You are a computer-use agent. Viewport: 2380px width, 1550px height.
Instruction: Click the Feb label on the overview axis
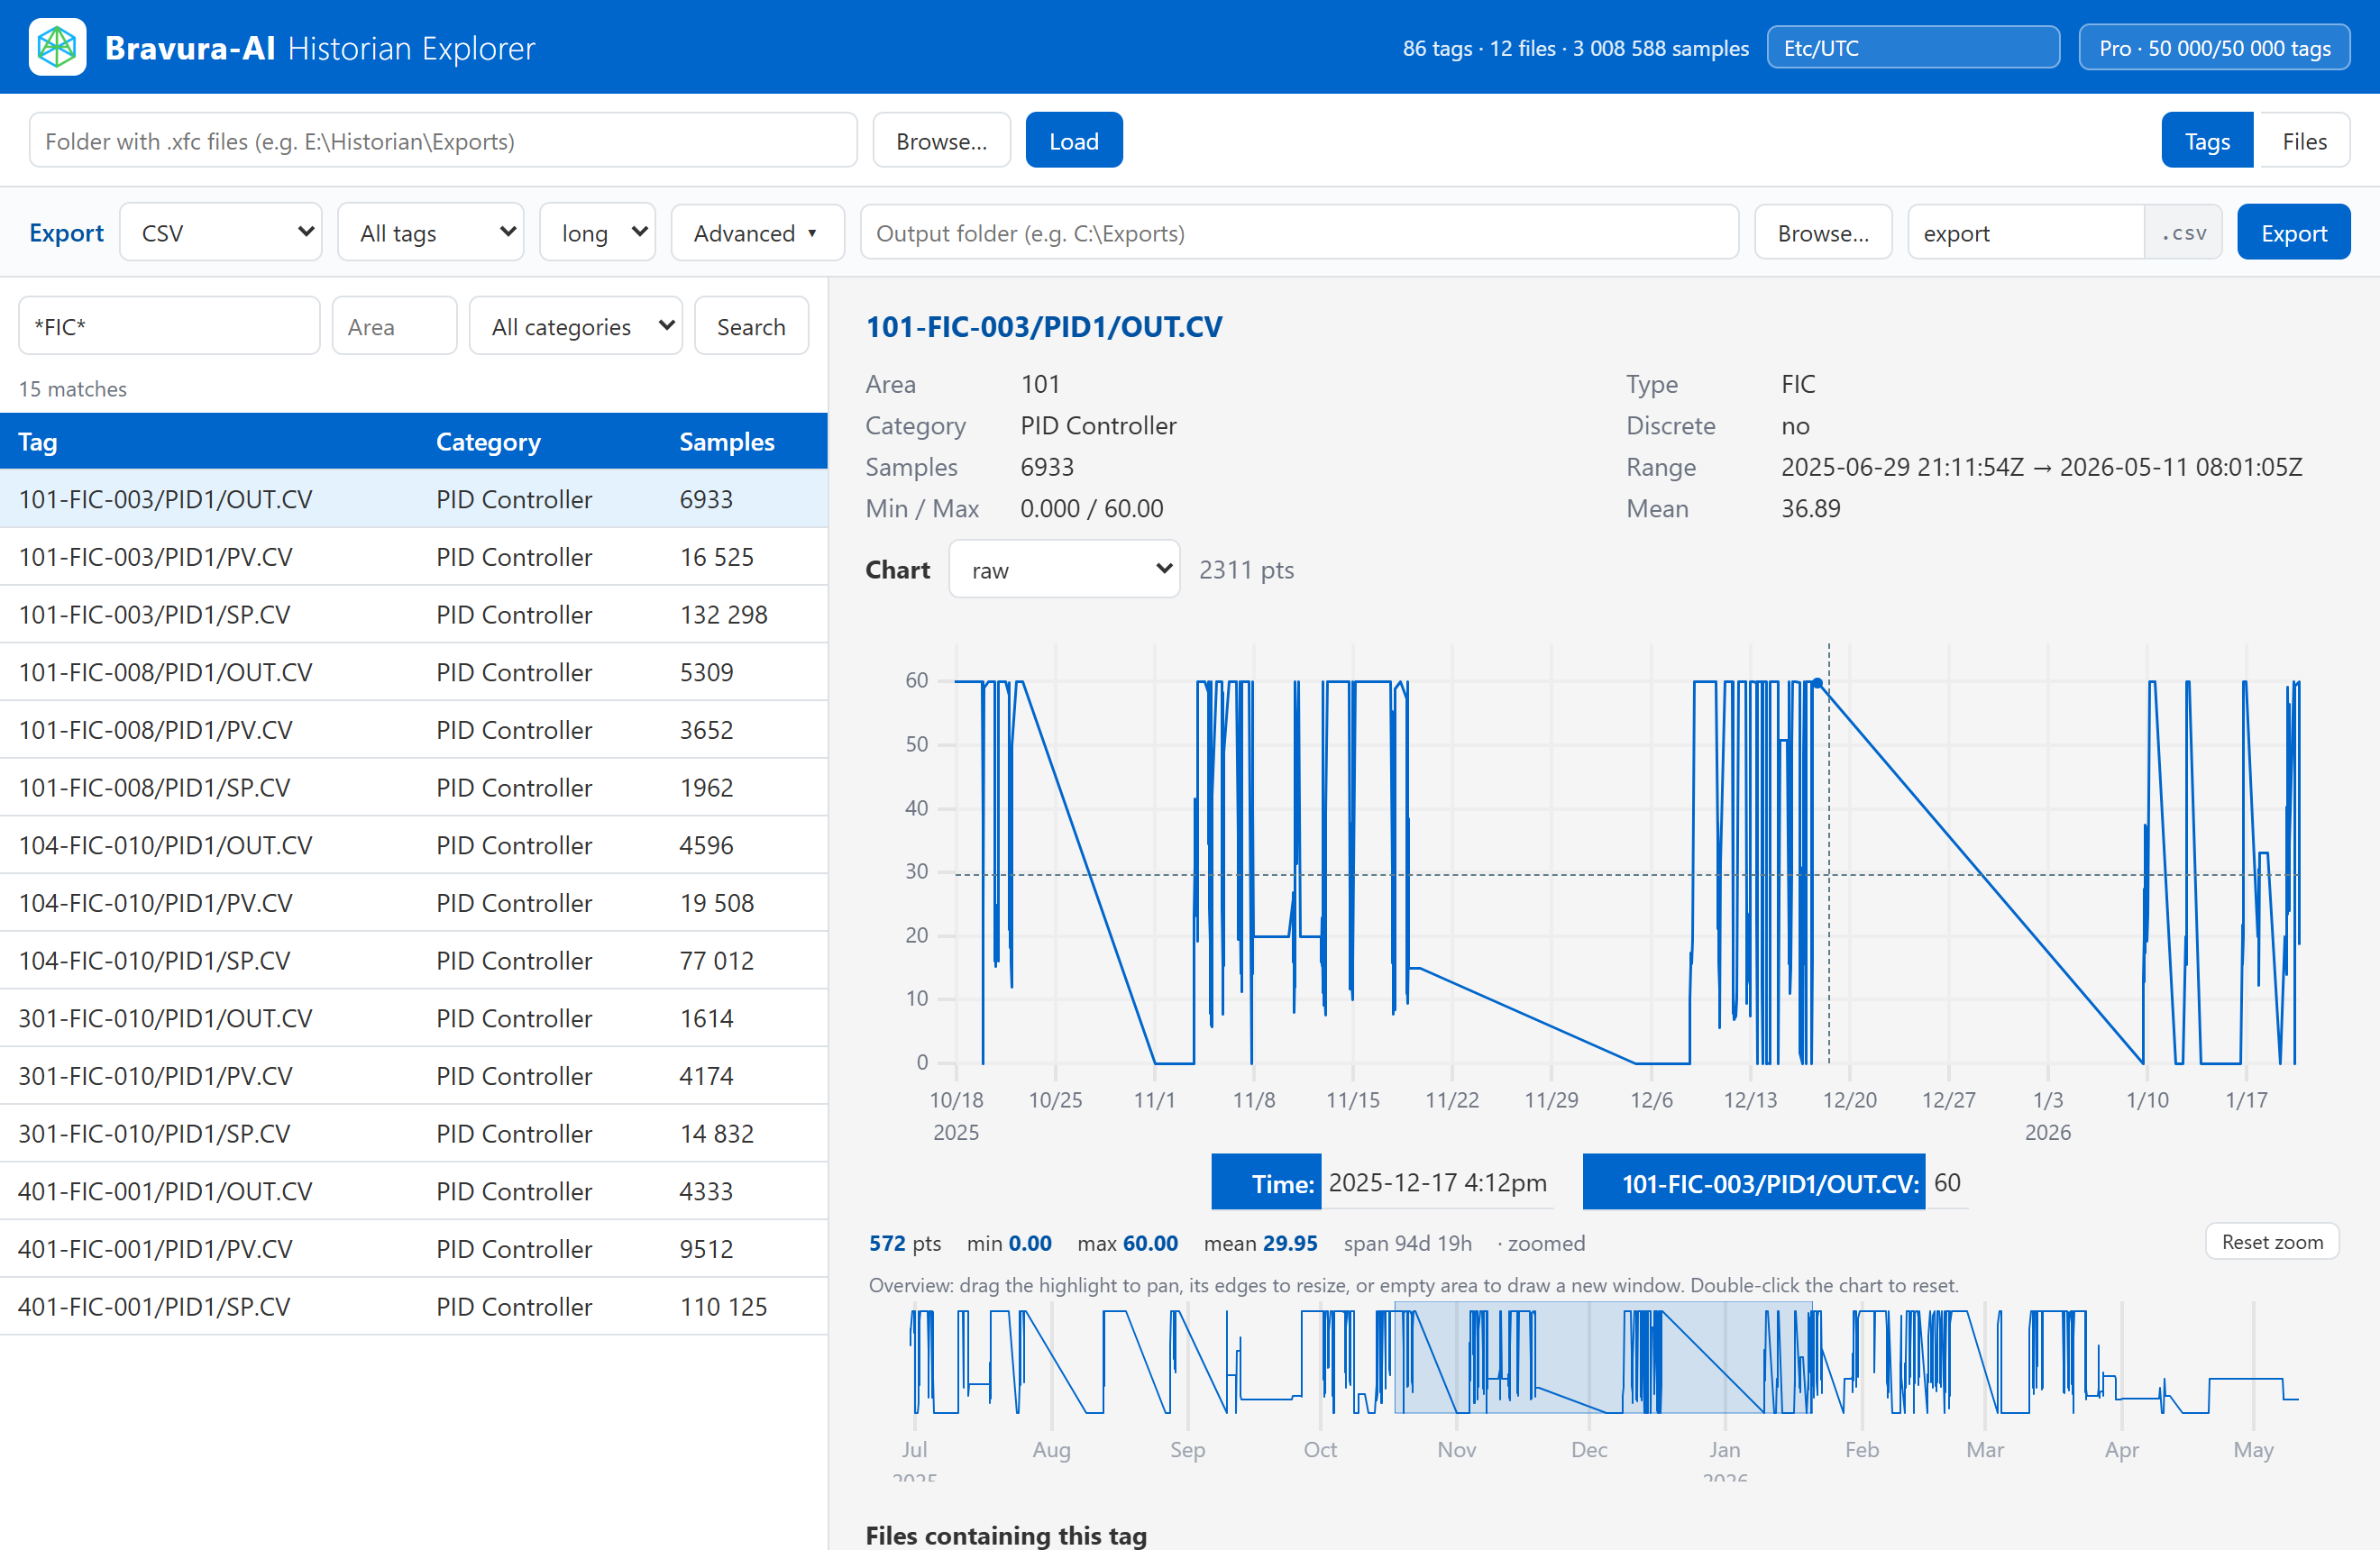tap(1861, 1448)
